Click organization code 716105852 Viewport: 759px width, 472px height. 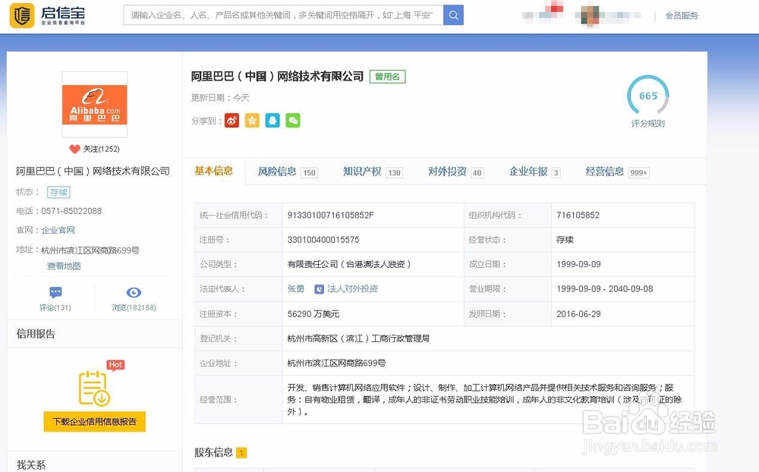pyautogui.click(x=578, y=216)
